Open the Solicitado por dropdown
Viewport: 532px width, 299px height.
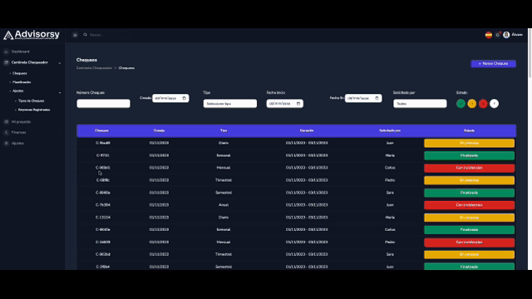tap(420, 103)
